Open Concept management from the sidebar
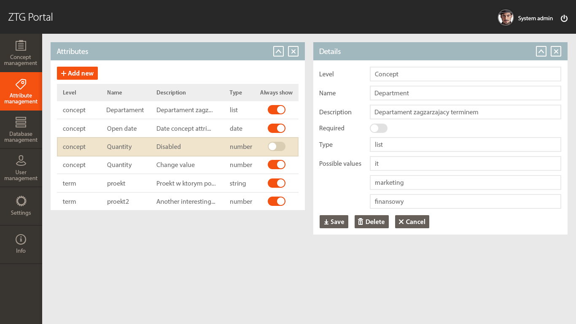Viewport: 576px width, 324px height. [x=21, y=53]
